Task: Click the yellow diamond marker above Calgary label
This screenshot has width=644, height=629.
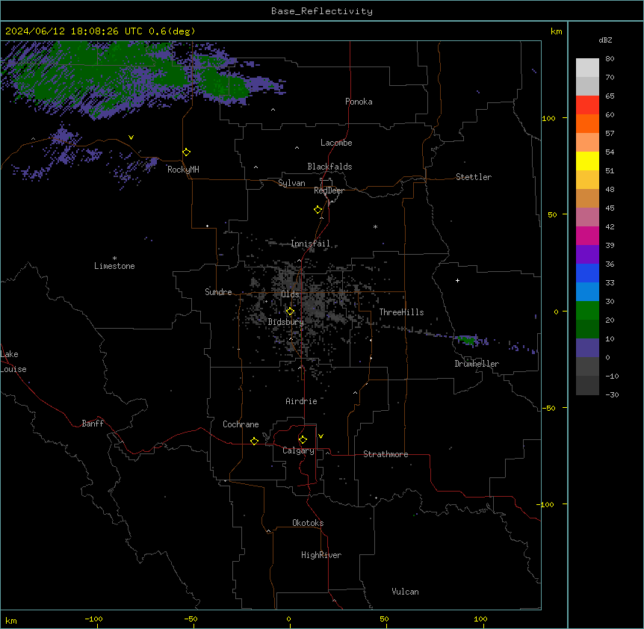Action: pyautogui.click(x=303, y=440)
